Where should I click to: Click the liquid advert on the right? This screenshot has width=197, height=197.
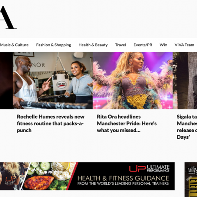pyautogui.click(x=191, y=180)
